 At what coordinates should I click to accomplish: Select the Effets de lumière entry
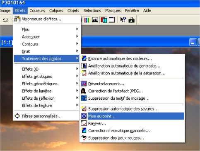[47, 91]
